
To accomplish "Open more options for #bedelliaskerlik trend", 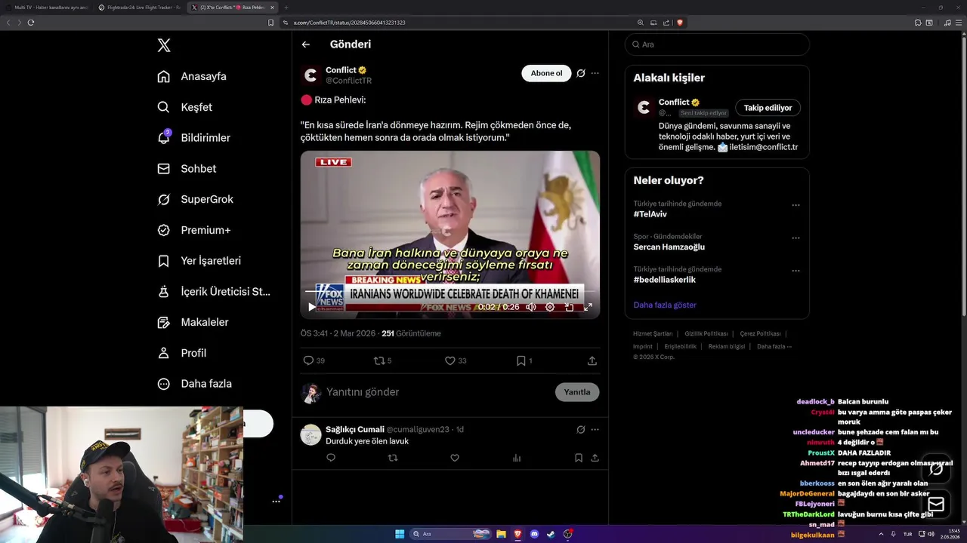I will (x=796, y=271).
